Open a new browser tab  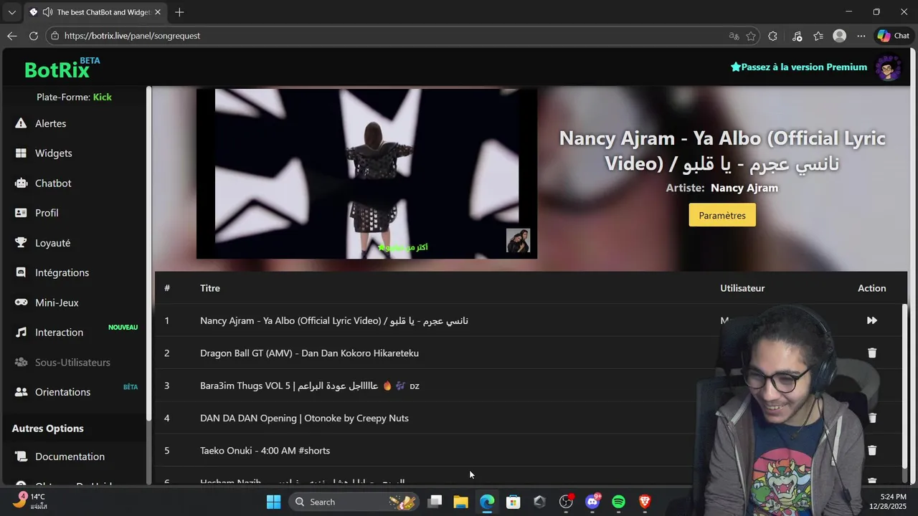179,12
